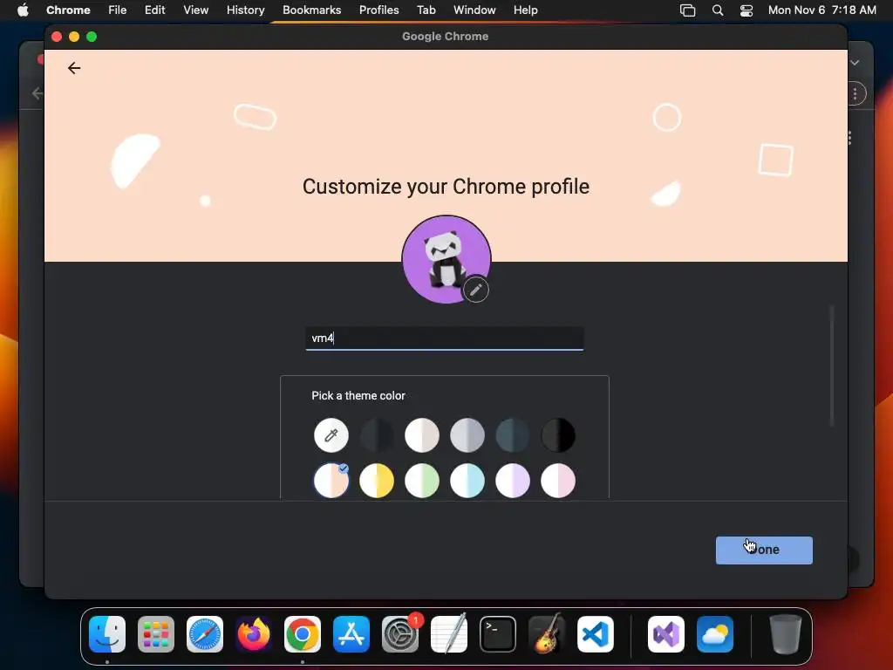Open Visual Studio Code from the dock
Image resolution: width=893 pixels, height=670 pixels.
pyautogui.click(x=595, y=634)
